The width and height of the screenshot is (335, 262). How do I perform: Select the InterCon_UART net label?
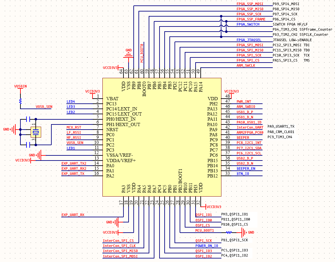pos(250,127)
